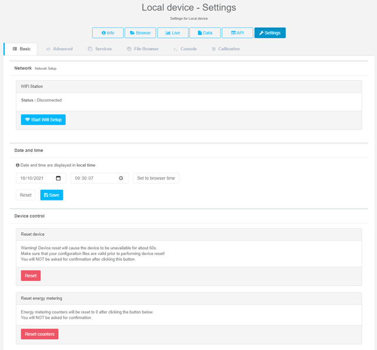Image resolution: width=377 pixels, height=350 pixels.
Task: Open the Info page button
Action: [x=107, y=33]
